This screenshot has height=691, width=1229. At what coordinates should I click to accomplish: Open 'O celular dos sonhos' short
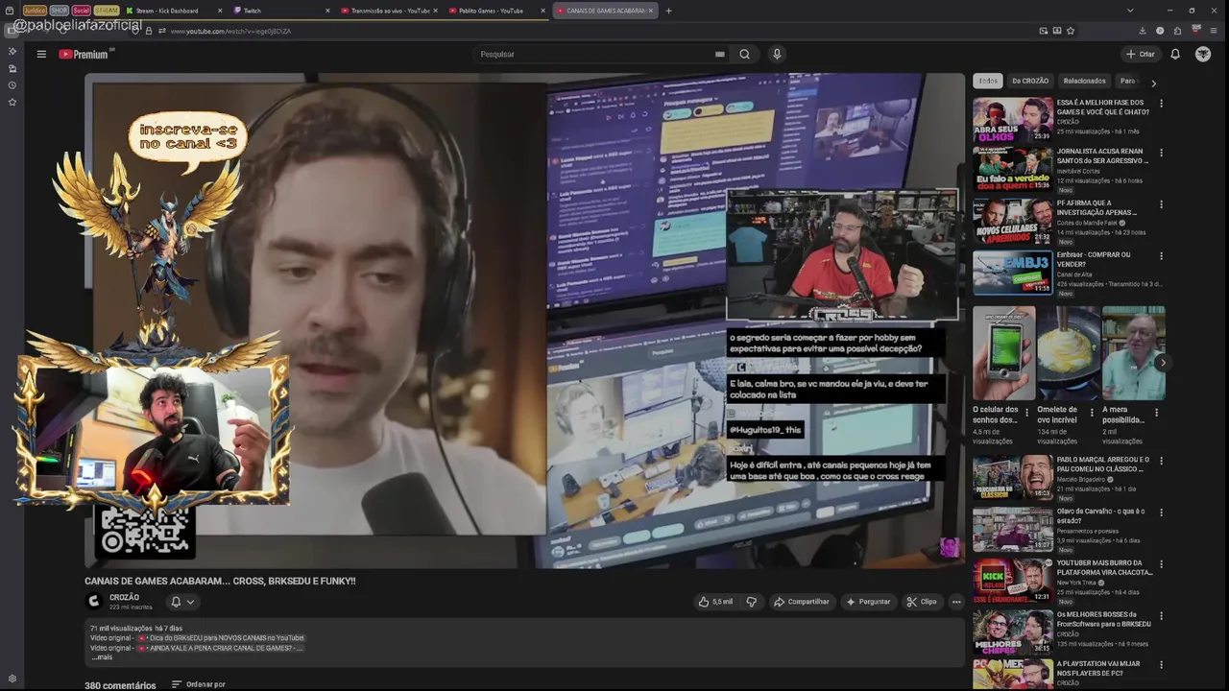(x=1004, y=353)
